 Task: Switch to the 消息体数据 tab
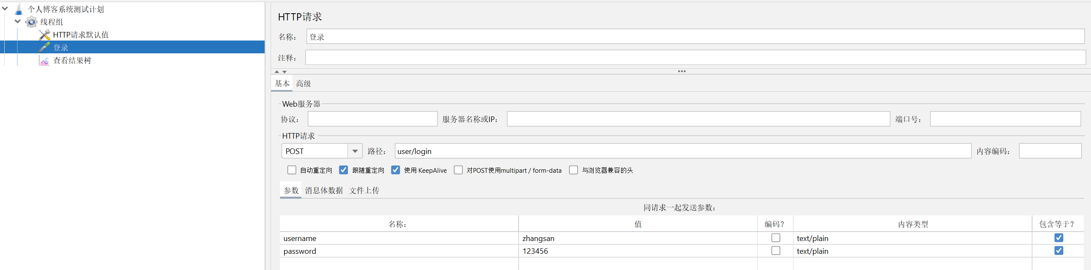324,190
